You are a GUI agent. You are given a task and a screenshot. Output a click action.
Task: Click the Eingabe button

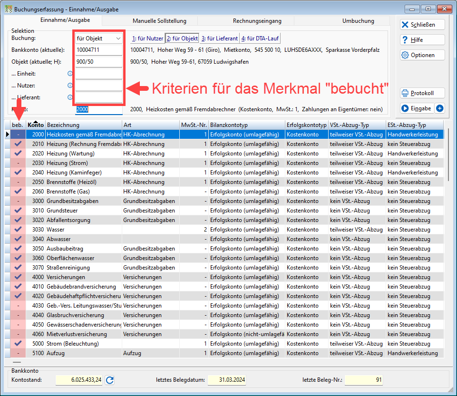coord(417,108)
